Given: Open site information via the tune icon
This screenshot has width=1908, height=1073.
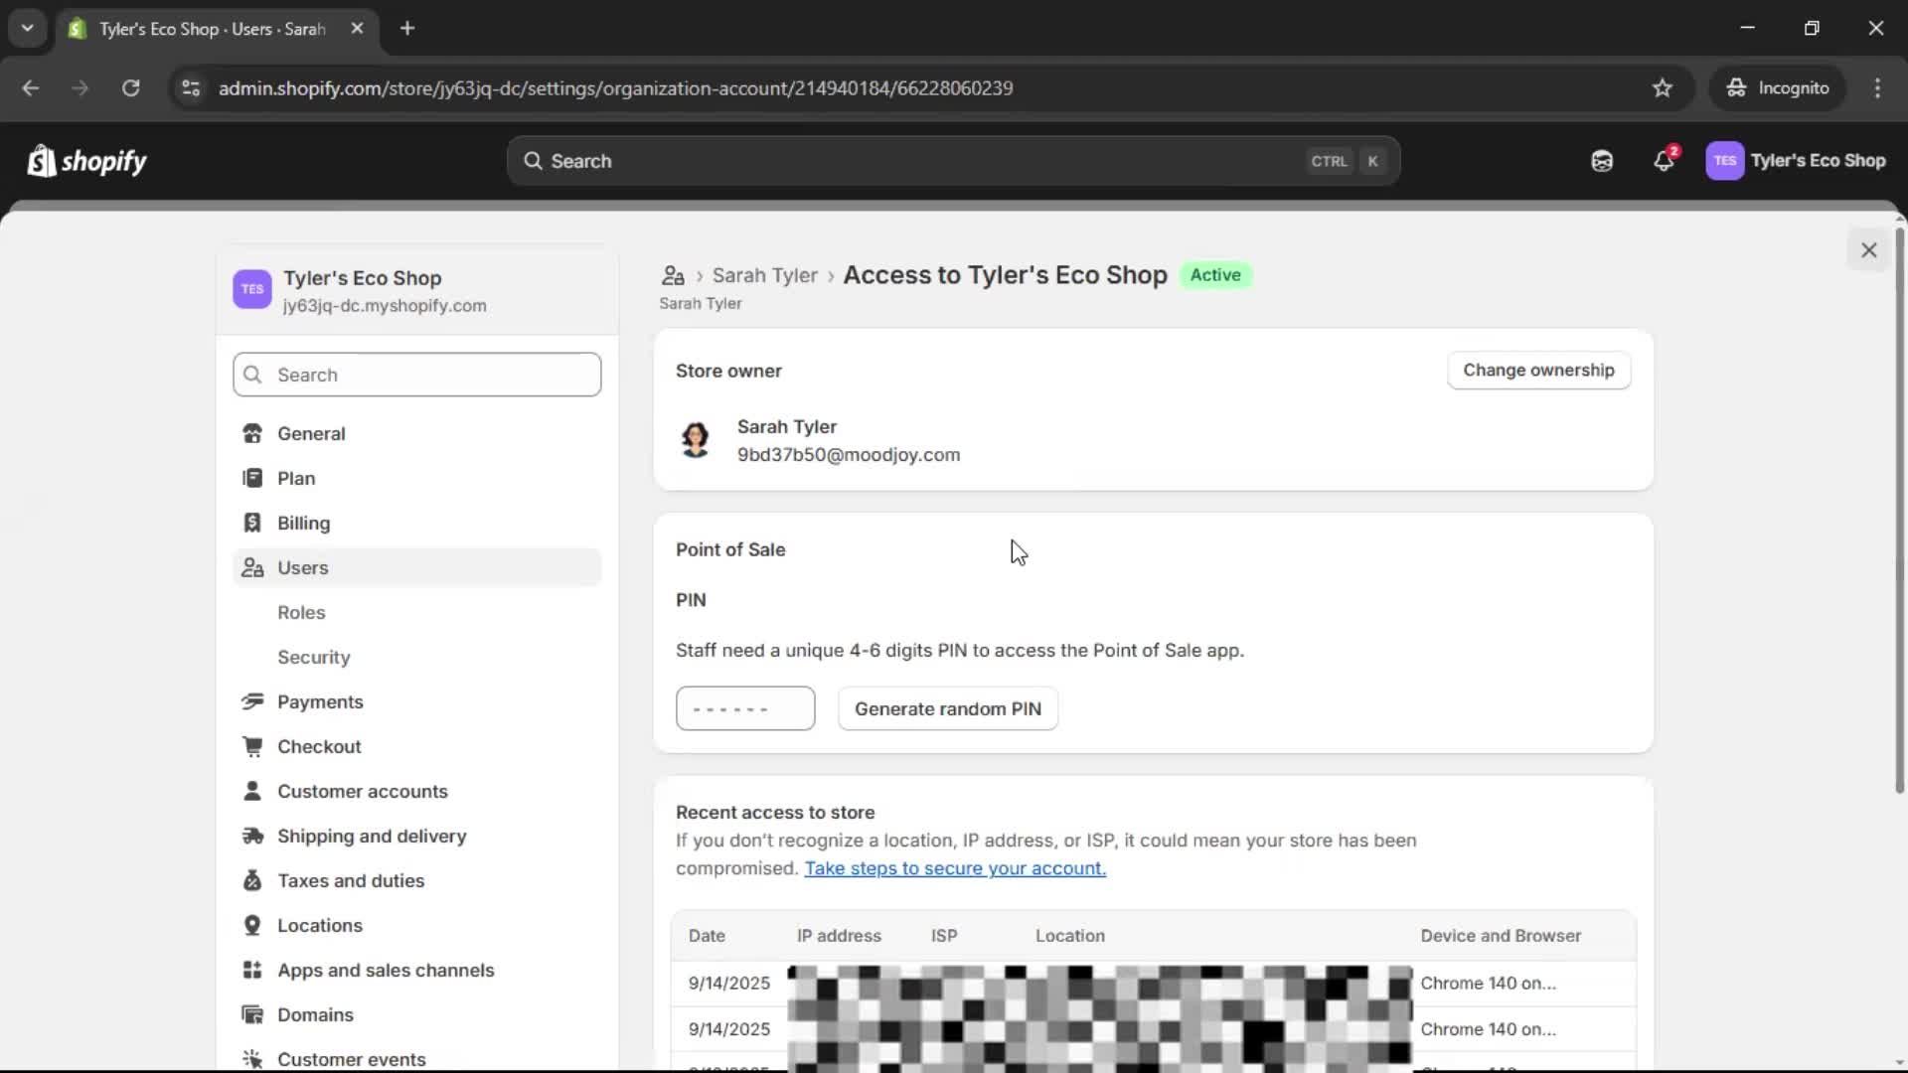Looking at the screenshot, I should tap(190, 87).
